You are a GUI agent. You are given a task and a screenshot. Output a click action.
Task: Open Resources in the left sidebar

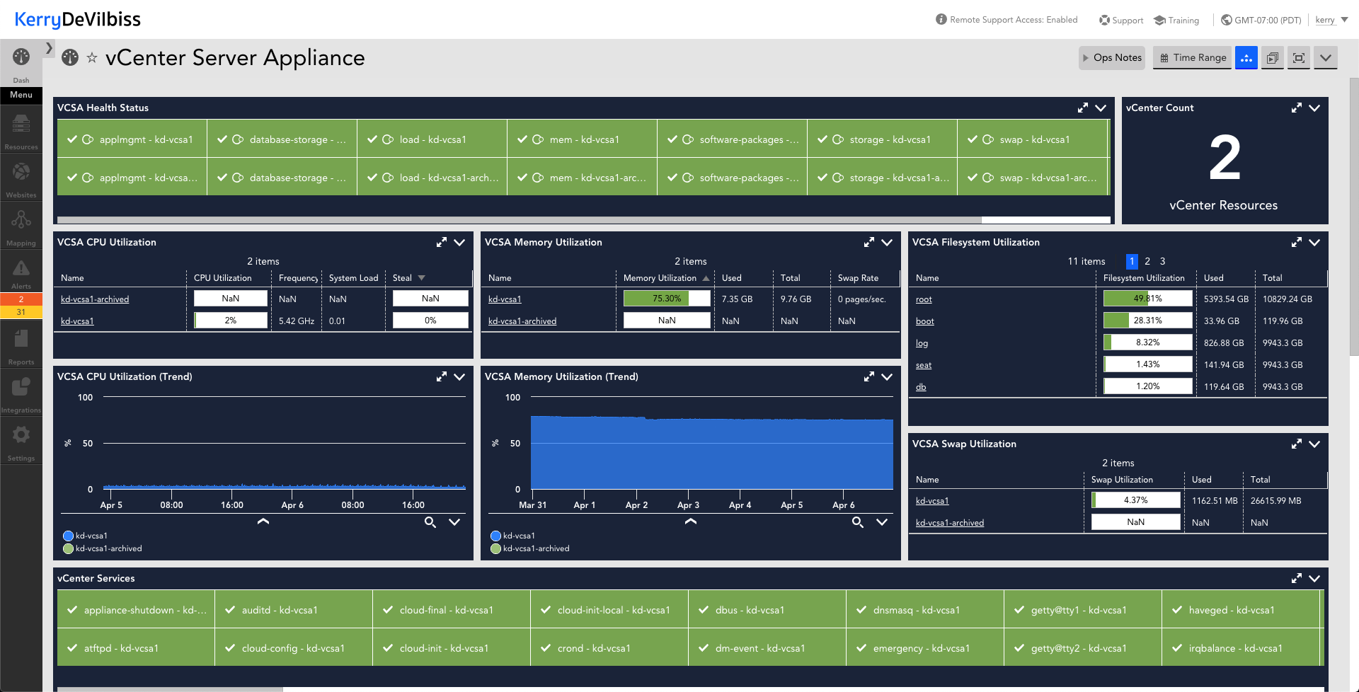(21, 131)
